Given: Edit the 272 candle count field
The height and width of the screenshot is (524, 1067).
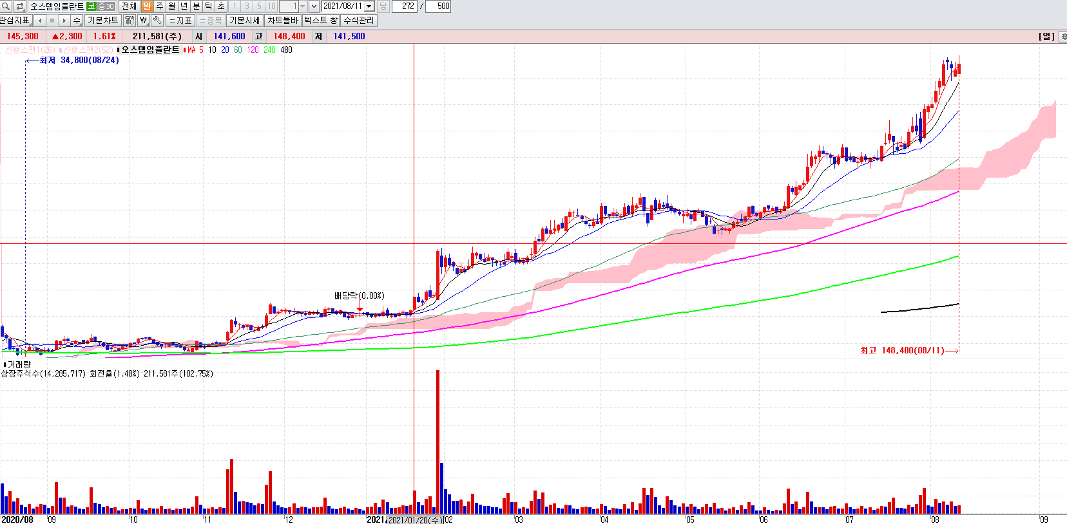Looking at the screenshot, I should pyautogui.click(x=405, y=6).
